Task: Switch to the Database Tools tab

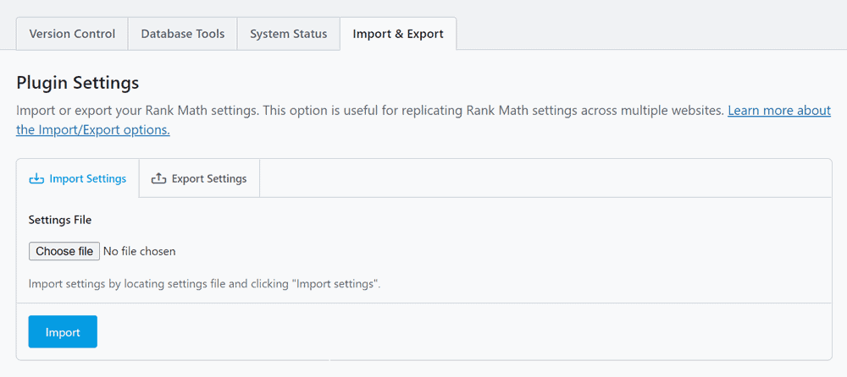Action: tap(183, 34)
